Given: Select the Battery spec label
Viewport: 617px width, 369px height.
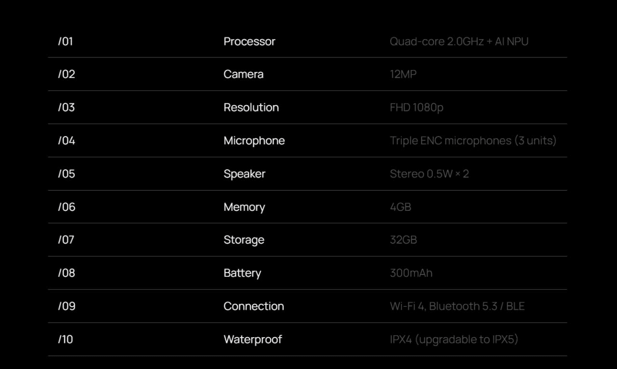Looking at the screenshot, I should (x=242, y=273).
